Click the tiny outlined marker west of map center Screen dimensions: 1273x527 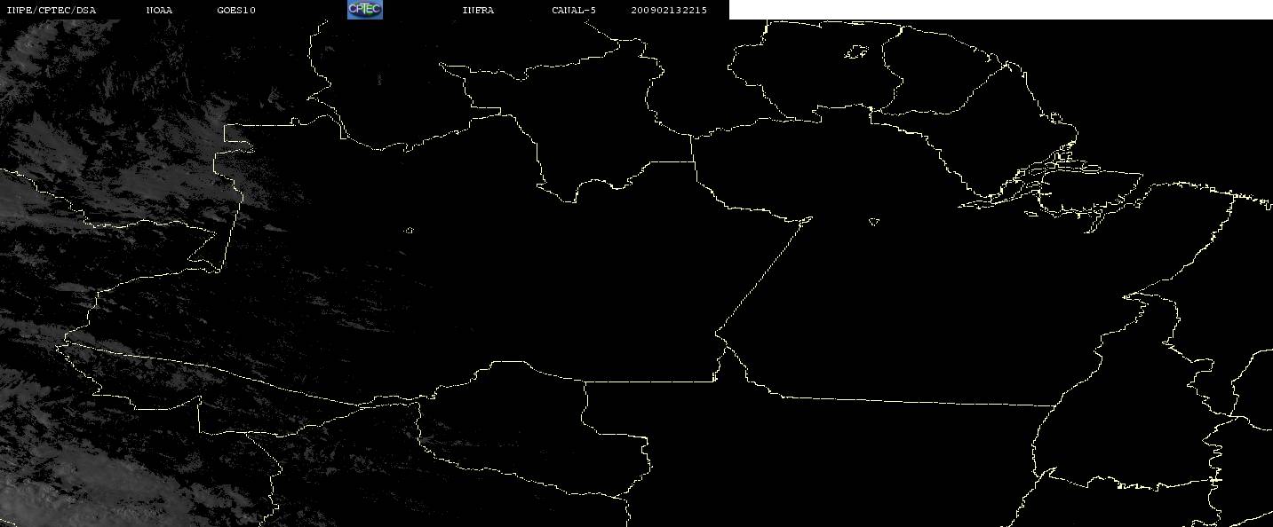click(410, 231)
